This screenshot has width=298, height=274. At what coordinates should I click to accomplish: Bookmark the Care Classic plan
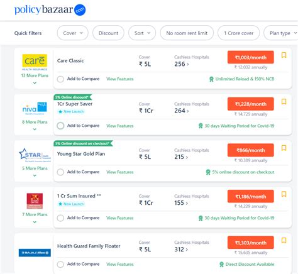[x=284, y=55]
